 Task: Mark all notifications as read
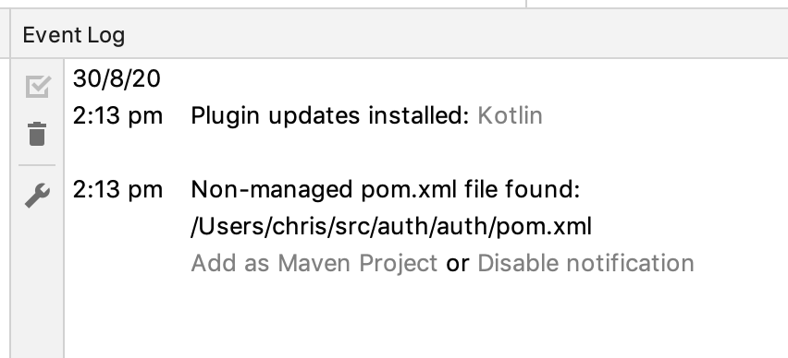[38, 86]
